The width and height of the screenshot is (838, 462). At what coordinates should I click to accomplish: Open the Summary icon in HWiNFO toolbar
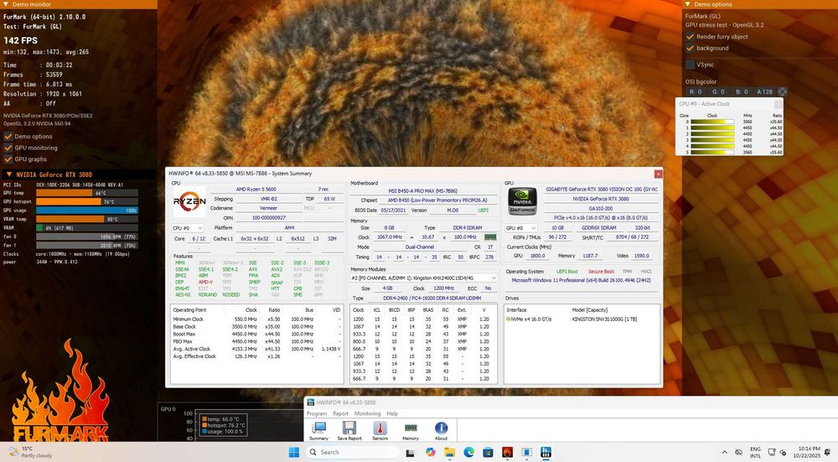point(318,430)
